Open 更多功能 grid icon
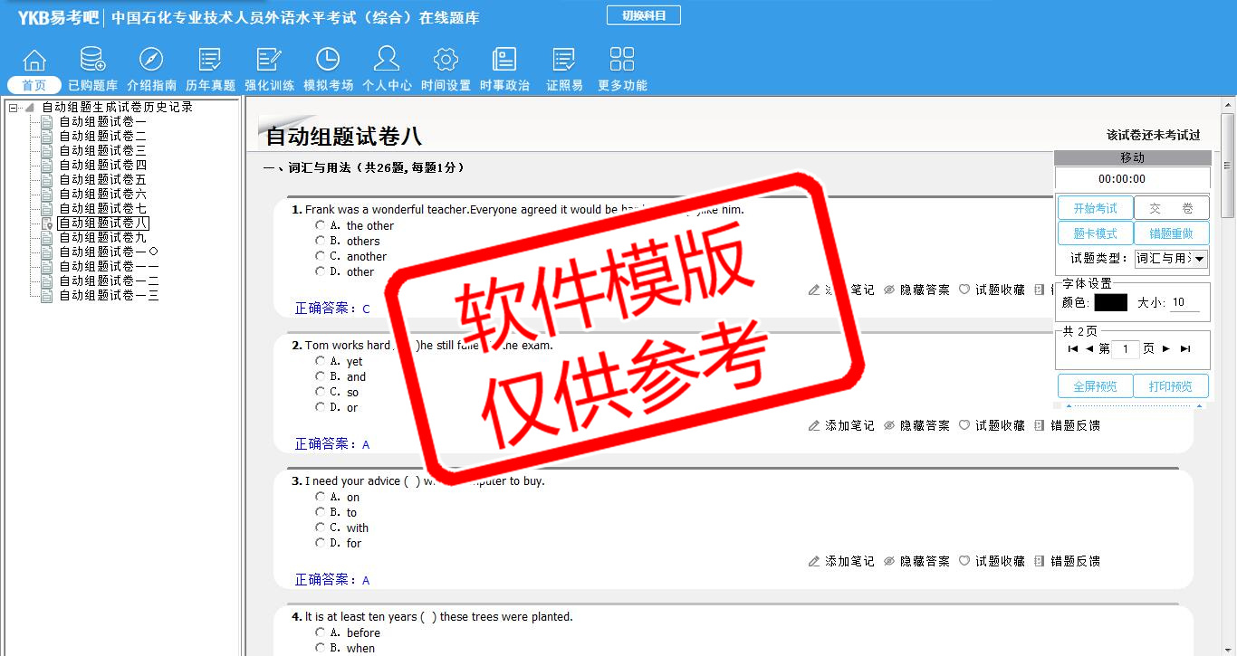 point(622,61)
